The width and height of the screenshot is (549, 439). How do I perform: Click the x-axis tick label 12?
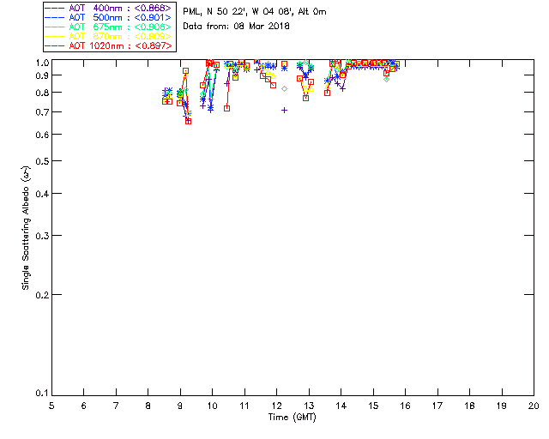[276, 406]
